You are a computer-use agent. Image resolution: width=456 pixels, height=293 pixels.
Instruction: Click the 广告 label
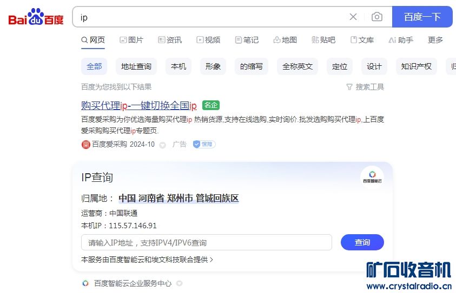pos(179,144)
